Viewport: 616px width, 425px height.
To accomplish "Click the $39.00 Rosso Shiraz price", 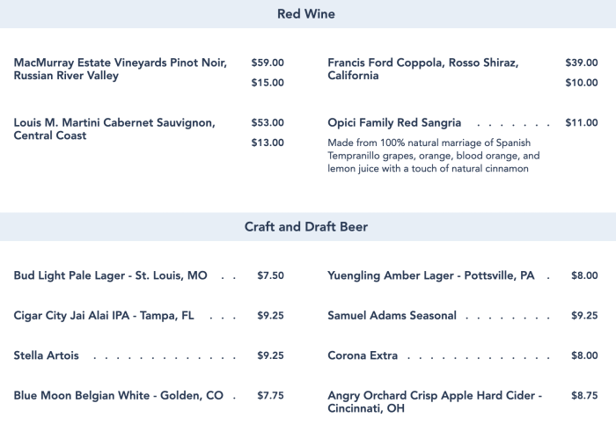I will (581, 63).
